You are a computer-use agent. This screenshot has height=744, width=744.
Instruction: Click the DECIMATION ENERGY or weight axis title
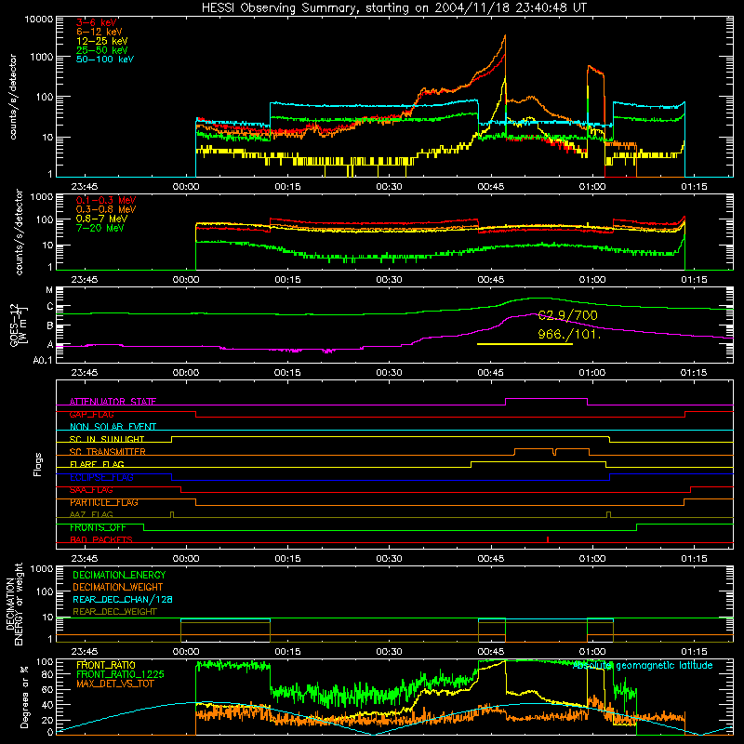click(15, 604)
